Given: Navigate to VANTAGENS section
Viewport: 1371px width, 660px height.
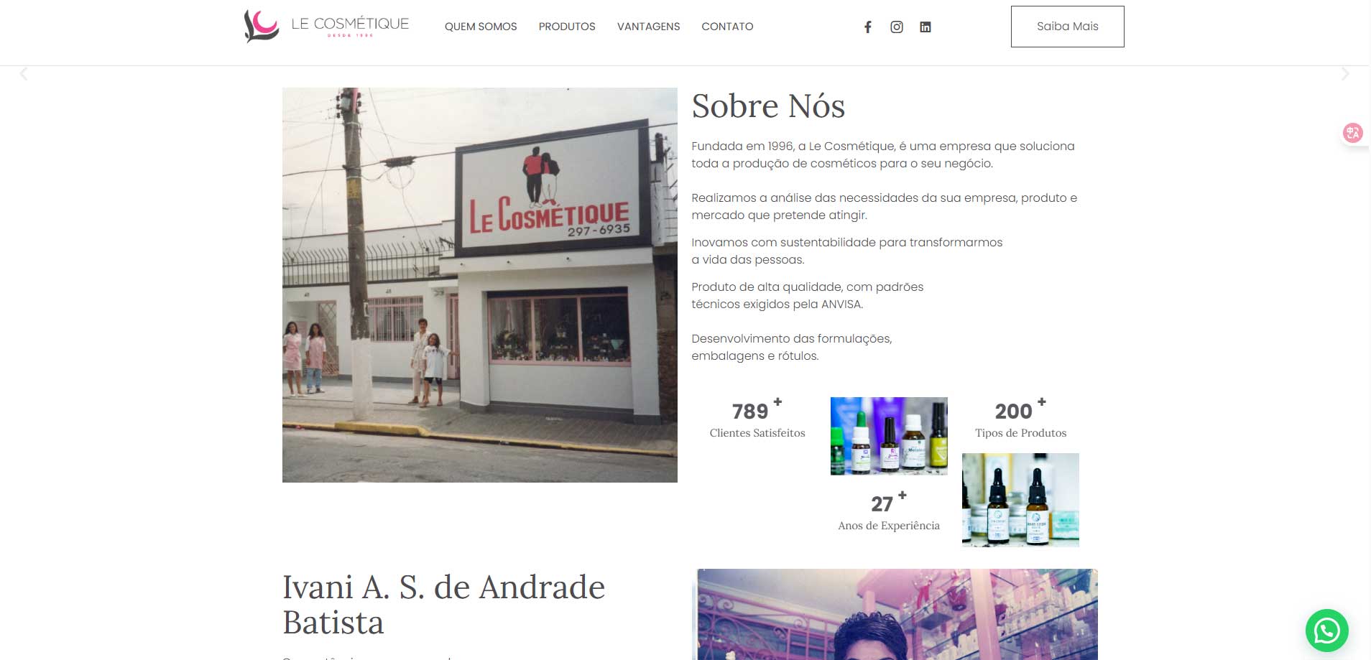Looking at the screenshot, I should pyautogui.click(x=648, y=27).
